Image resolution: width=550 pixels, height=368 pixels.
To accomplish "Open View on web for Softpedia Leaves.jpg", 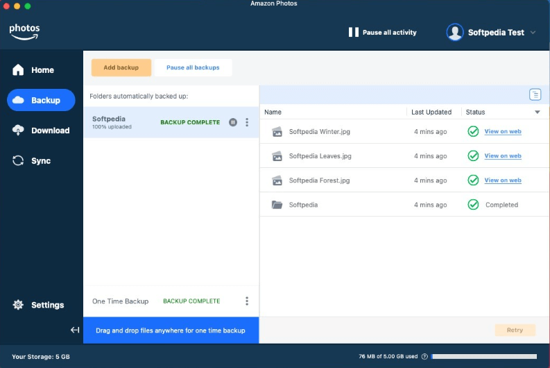I will click(503, 156).
